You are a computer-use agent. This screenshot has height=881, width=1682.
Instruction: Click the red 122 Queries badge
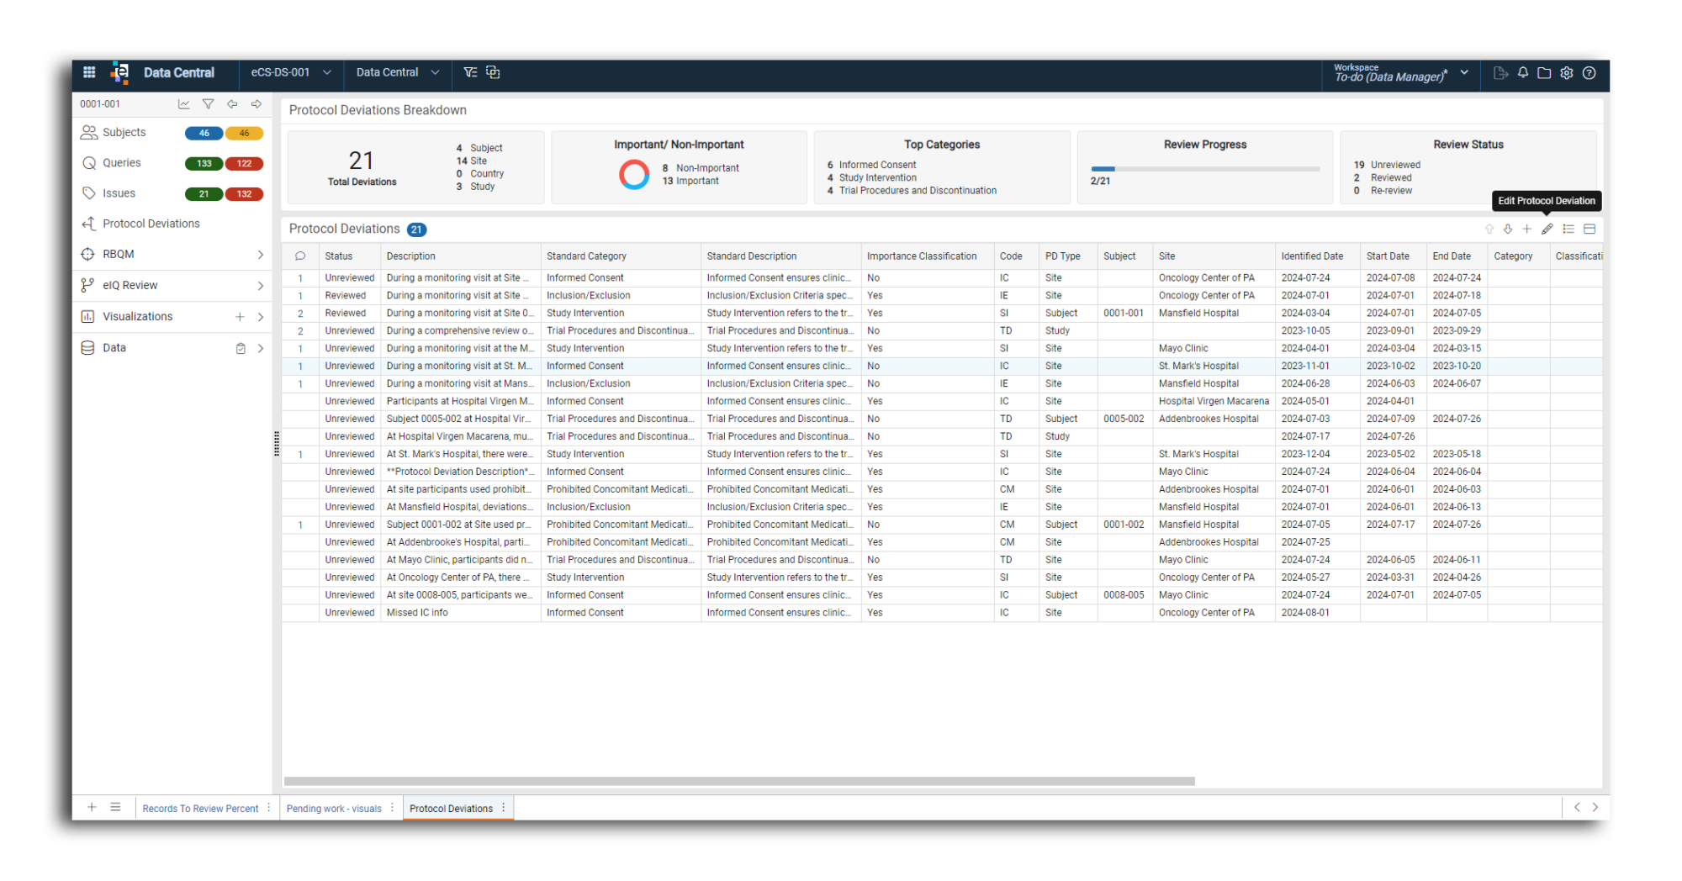244,163
